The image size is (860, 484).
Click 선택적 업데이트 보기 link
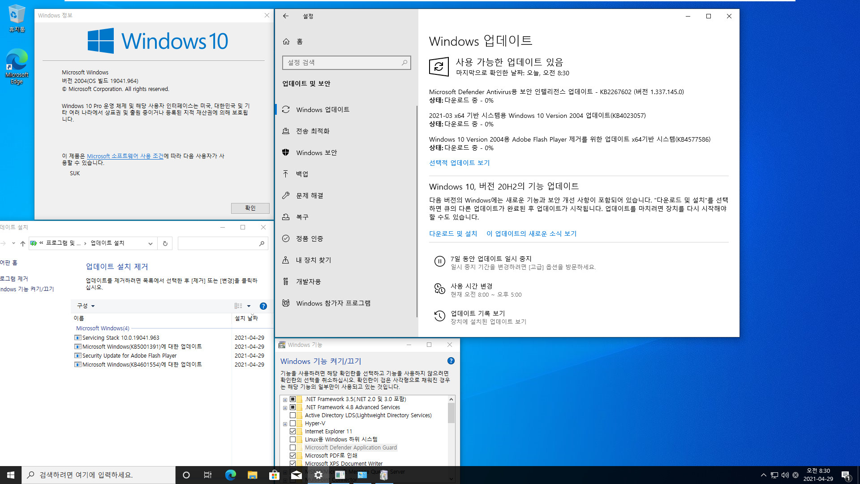click(x=459, y=163)
